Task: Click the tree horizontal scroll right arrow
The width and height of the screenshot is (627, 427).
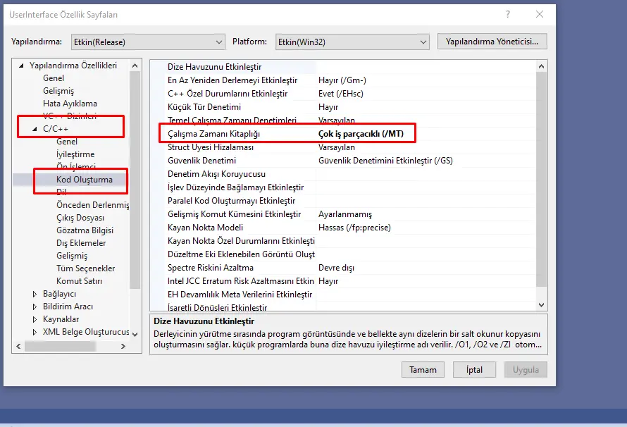Action: 123,346
